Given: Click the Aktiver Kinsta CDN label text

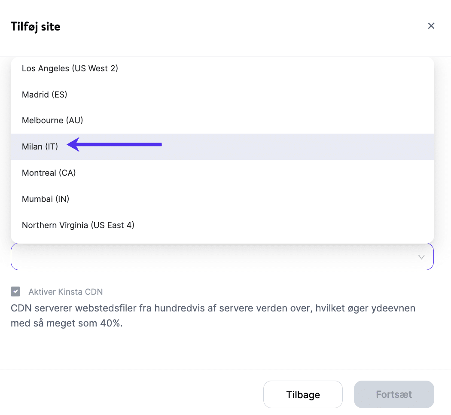Looking at the screenshot, I should (66, 292).
